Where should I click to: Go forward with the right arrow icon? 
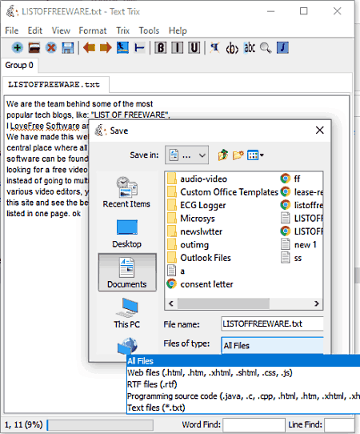tap(106, 48)
